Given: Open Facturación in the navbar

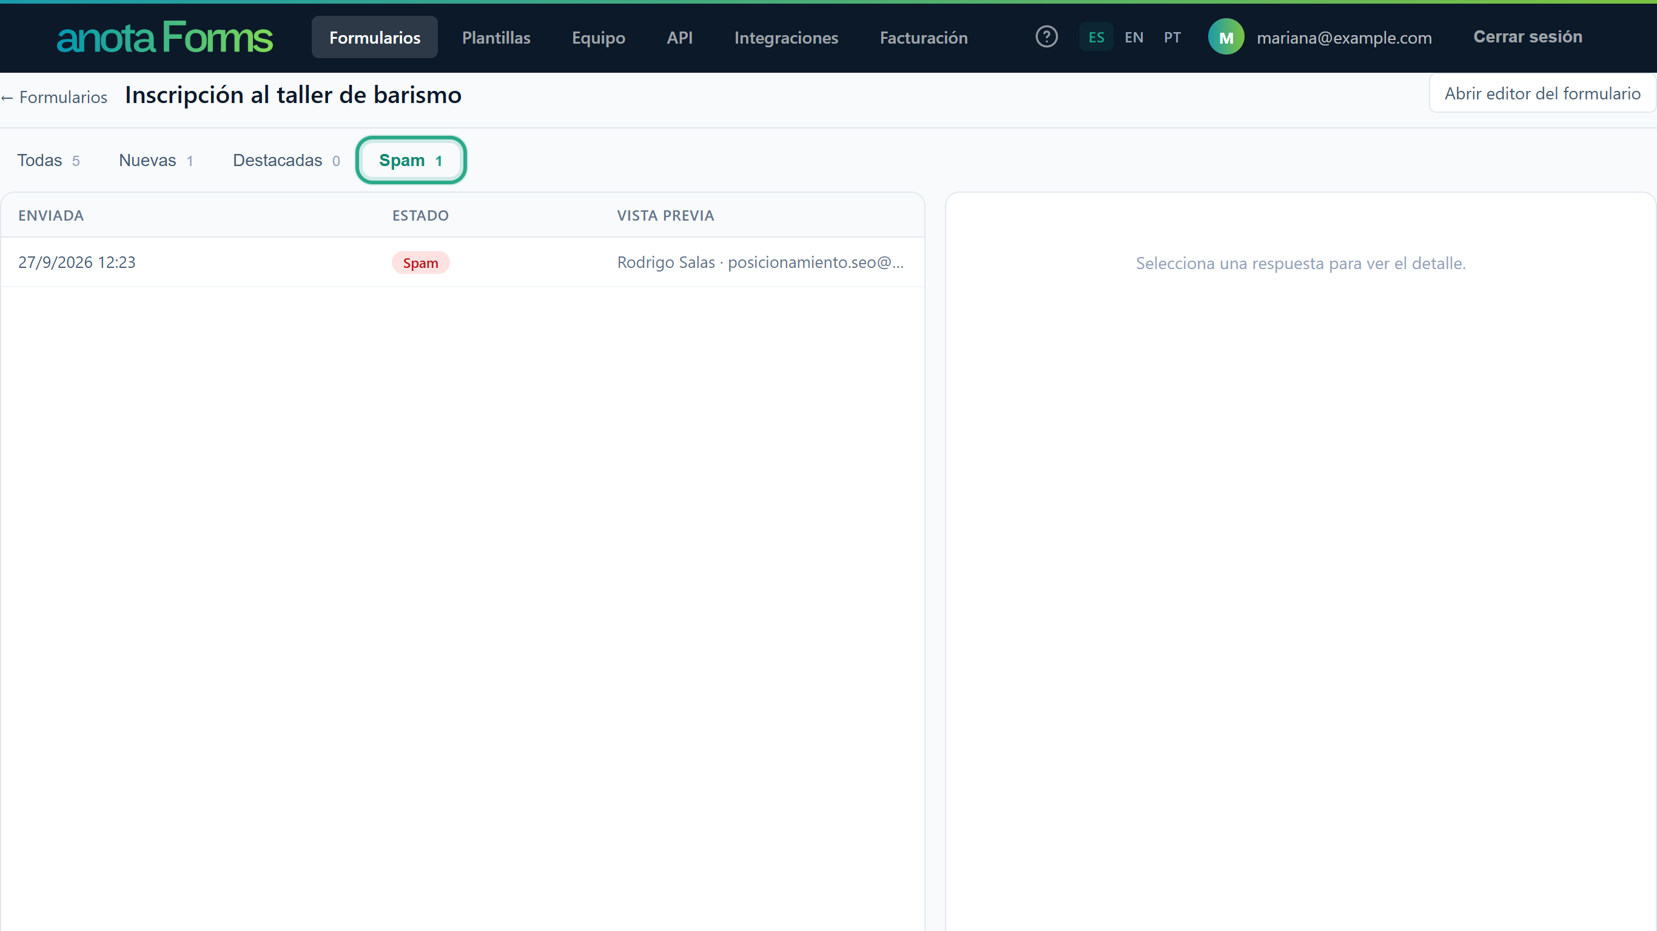Looking at the screenshot, I should [923, 38].
